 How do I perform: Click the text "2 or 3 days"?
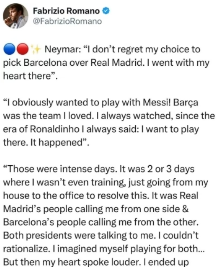pos(171,169)
